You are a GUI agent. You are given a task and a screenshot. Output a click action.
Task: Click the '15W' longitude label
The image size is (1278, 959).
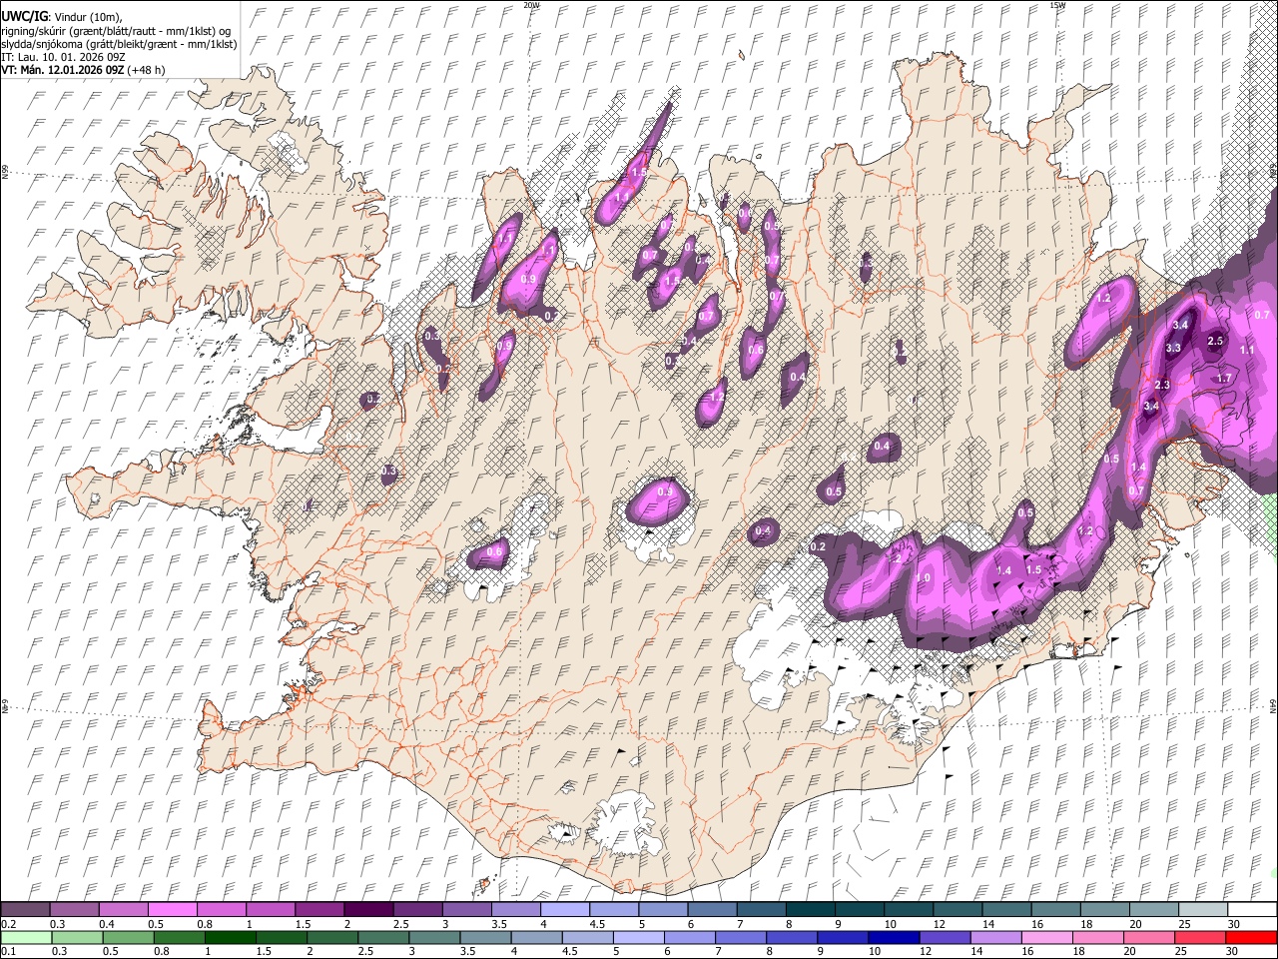1057,5
